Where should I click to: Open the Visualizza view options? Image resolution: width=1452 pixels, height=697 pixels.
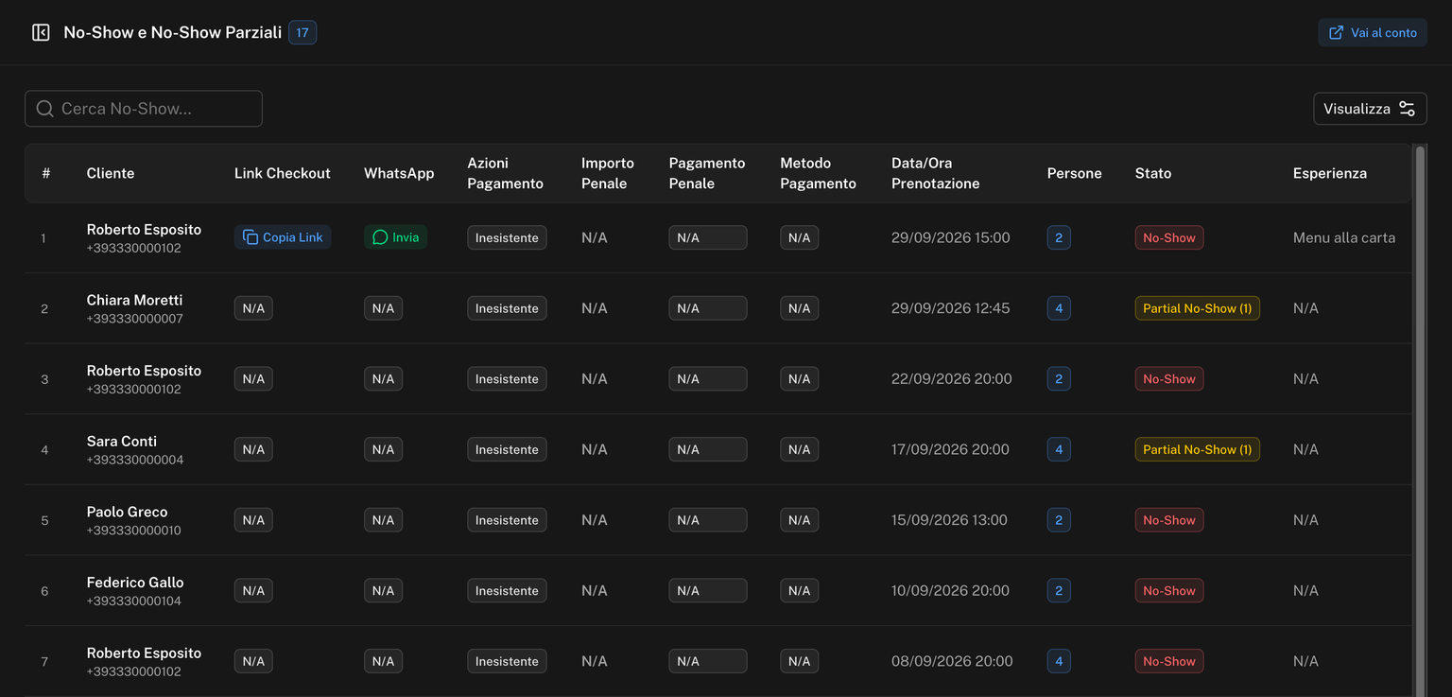tap(1370, 109)
